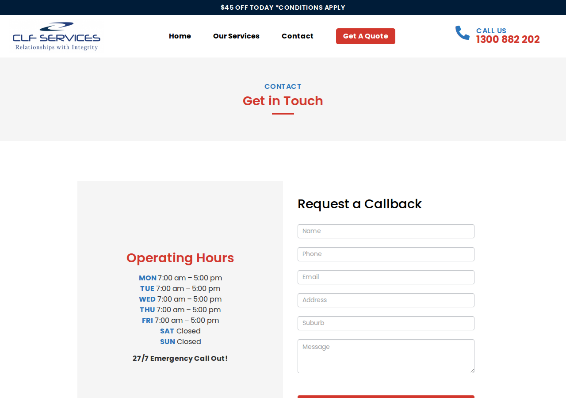Click inside the Message text area

(386, 356)
